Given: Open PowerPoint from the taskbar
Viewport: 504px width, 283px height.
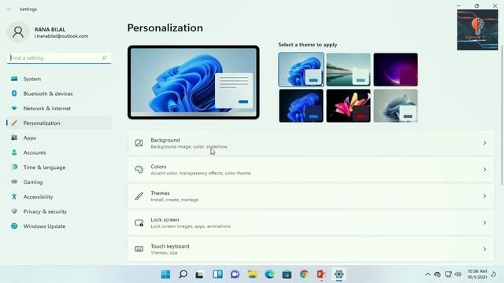Looking at the screenshot, I should (321, 274).
